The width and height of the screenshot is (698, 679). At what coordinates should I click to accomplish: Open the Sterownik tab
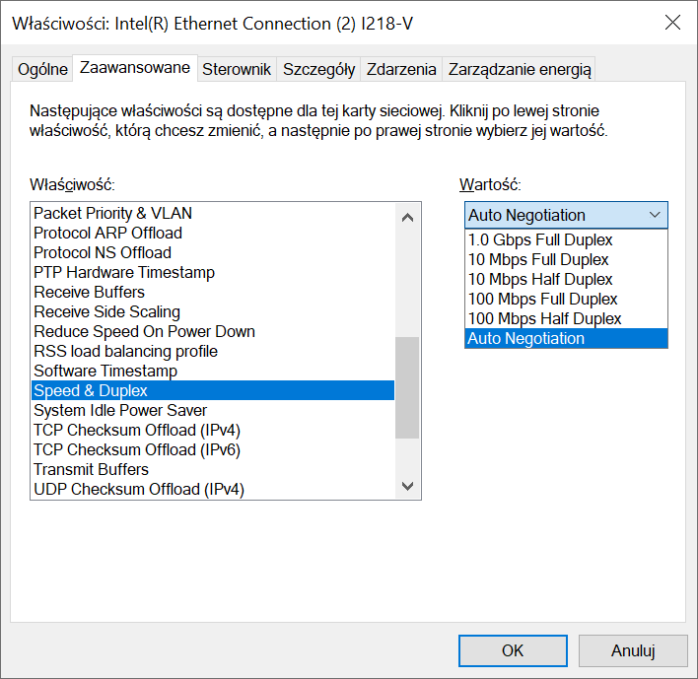[237, 69]
